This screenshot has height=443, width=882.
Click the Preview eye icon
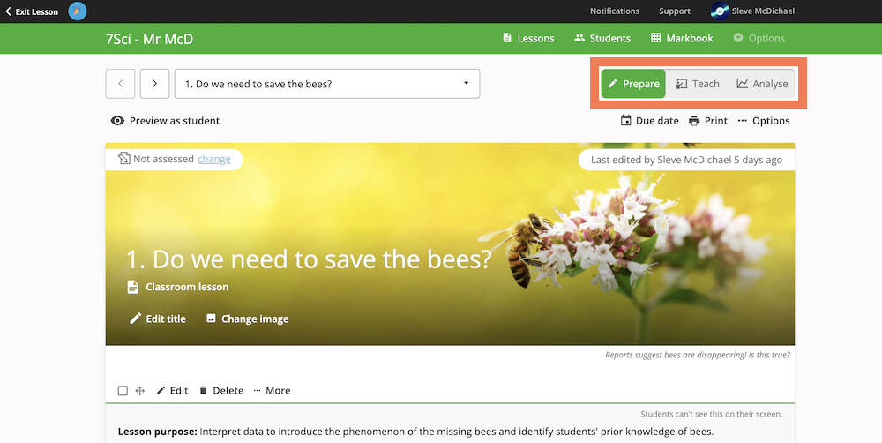pyautogui.click(x=117, y=121)
